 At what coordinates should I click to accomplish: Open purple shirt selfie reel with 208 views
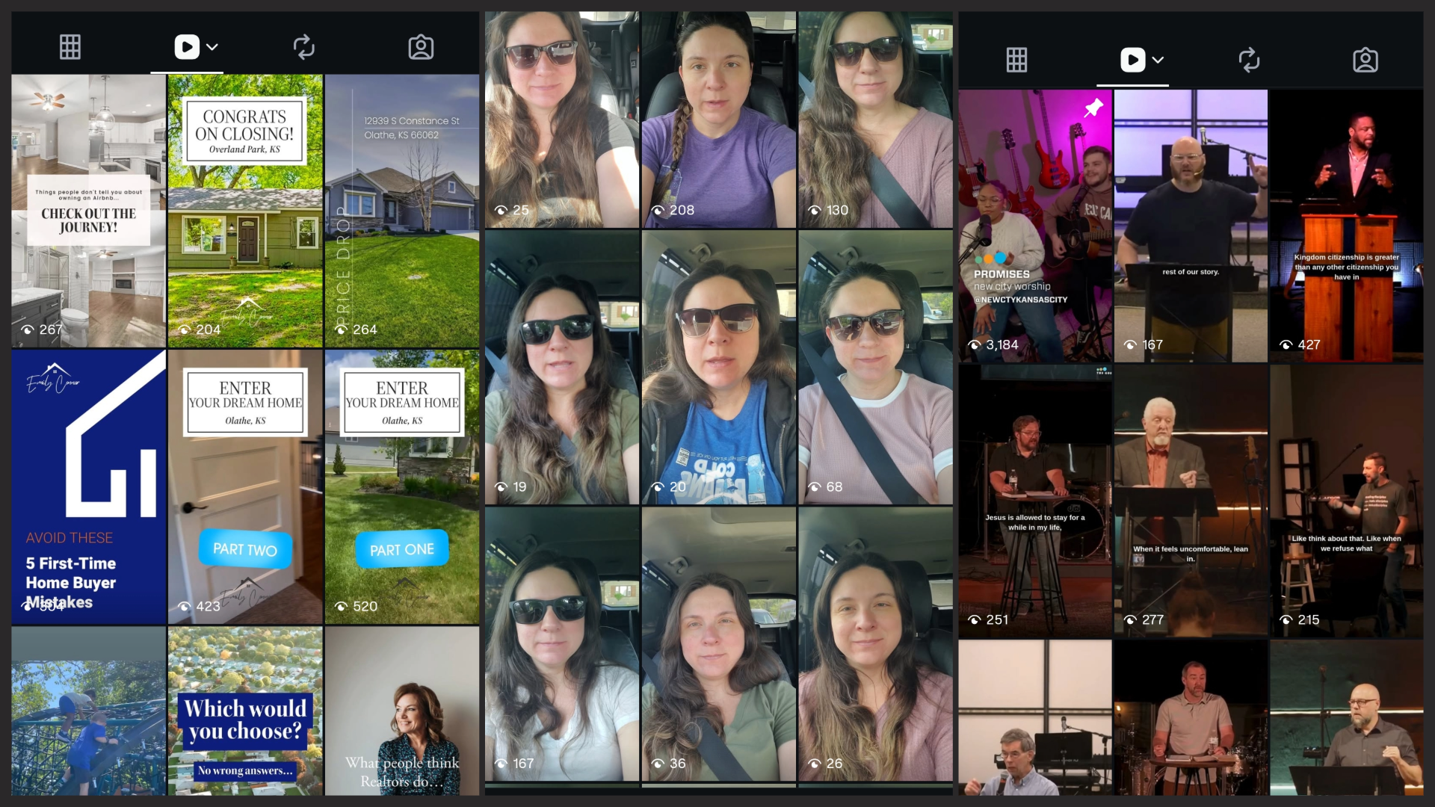[719, 120]
